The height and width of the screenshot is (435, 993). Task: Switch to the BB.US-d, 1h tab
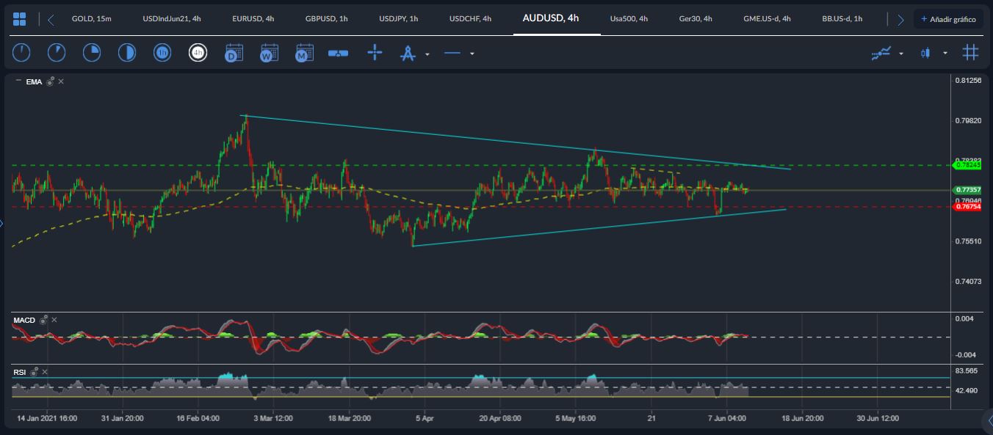coord(842,19)
